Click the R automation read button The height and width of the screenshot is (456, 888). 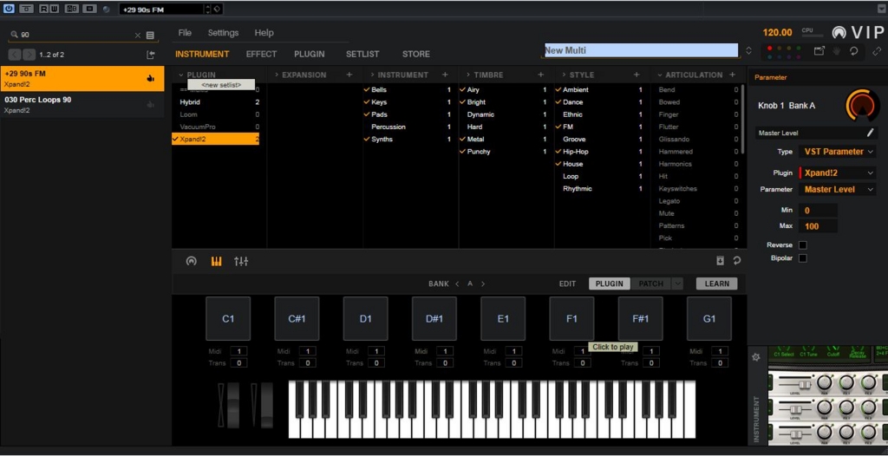pos(43,9)
